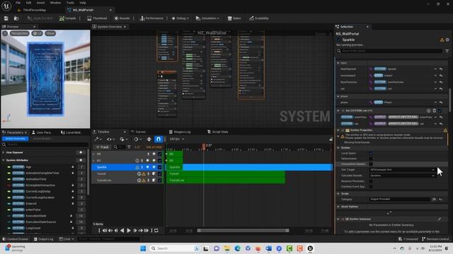The height and width of the screenshot is (254, 453).
Task: Open Selection panel settings gear
Action: [447, 40]
